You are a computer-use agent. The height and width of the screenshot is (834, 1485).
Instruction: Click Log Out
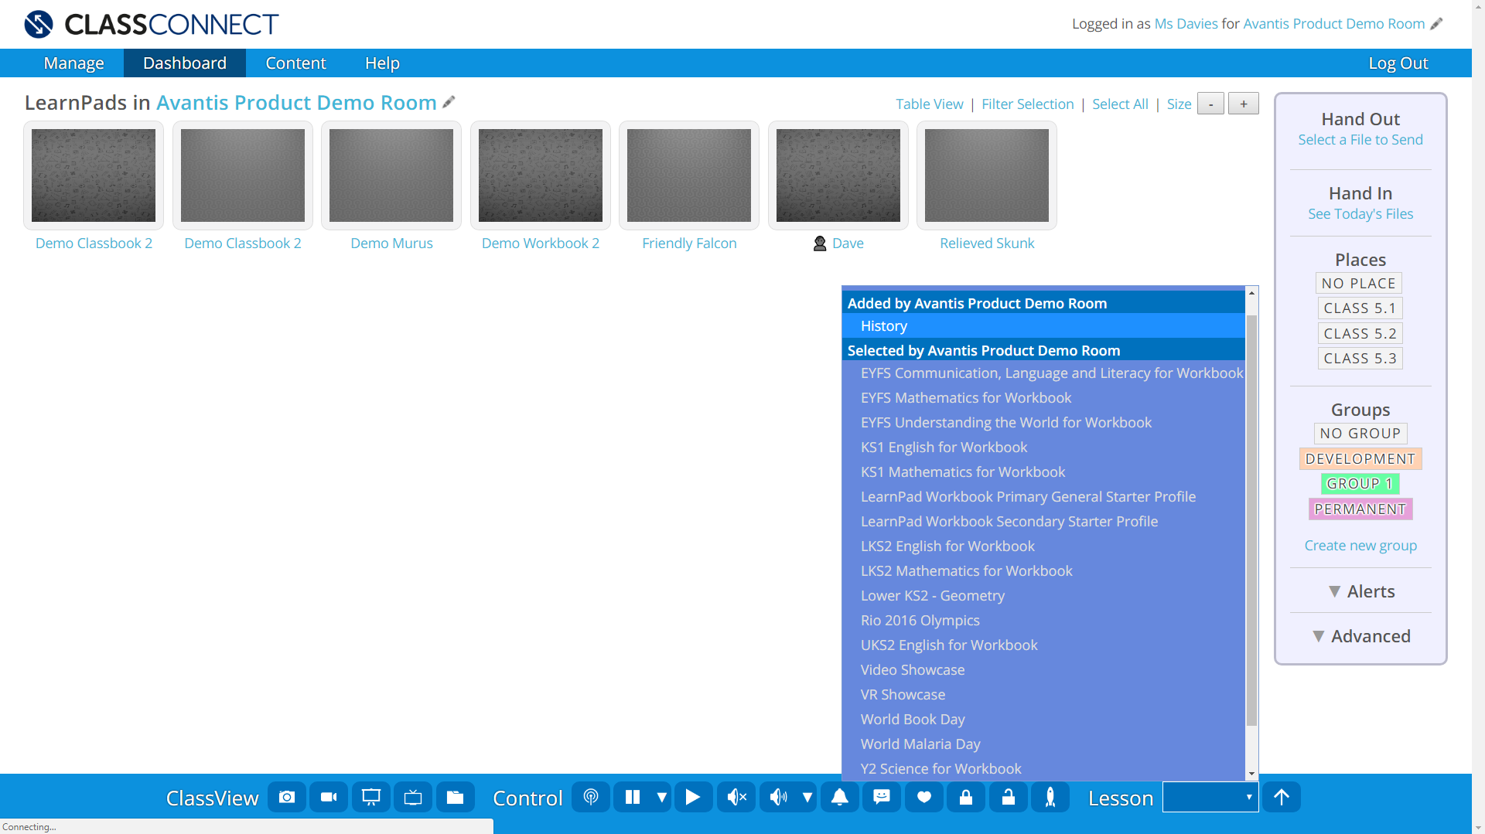point(1398,63)
